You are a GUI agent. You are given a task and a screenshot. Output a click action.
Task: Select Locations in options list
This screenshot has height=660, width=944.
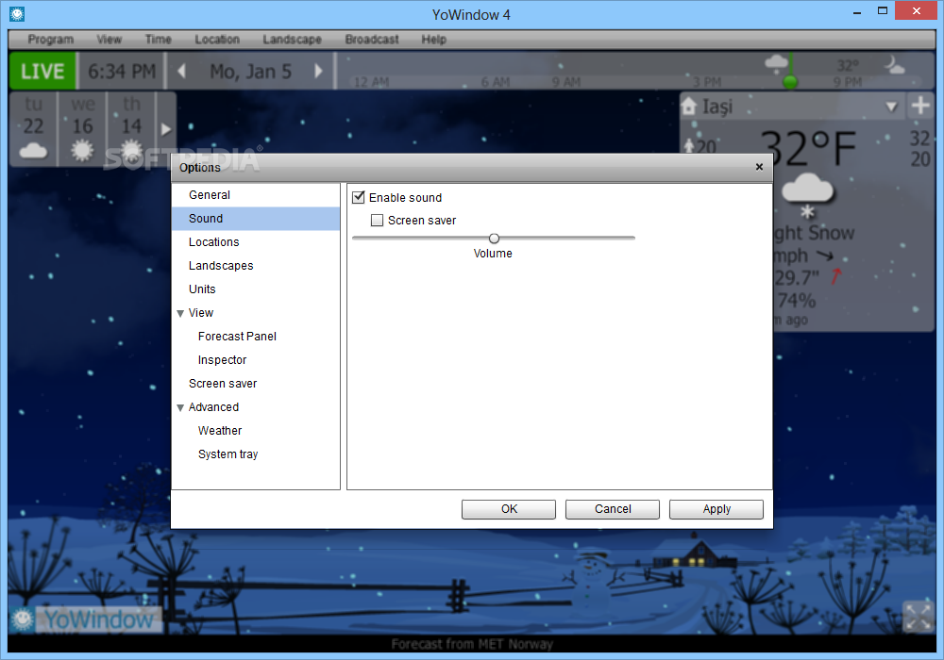point(256,241)
